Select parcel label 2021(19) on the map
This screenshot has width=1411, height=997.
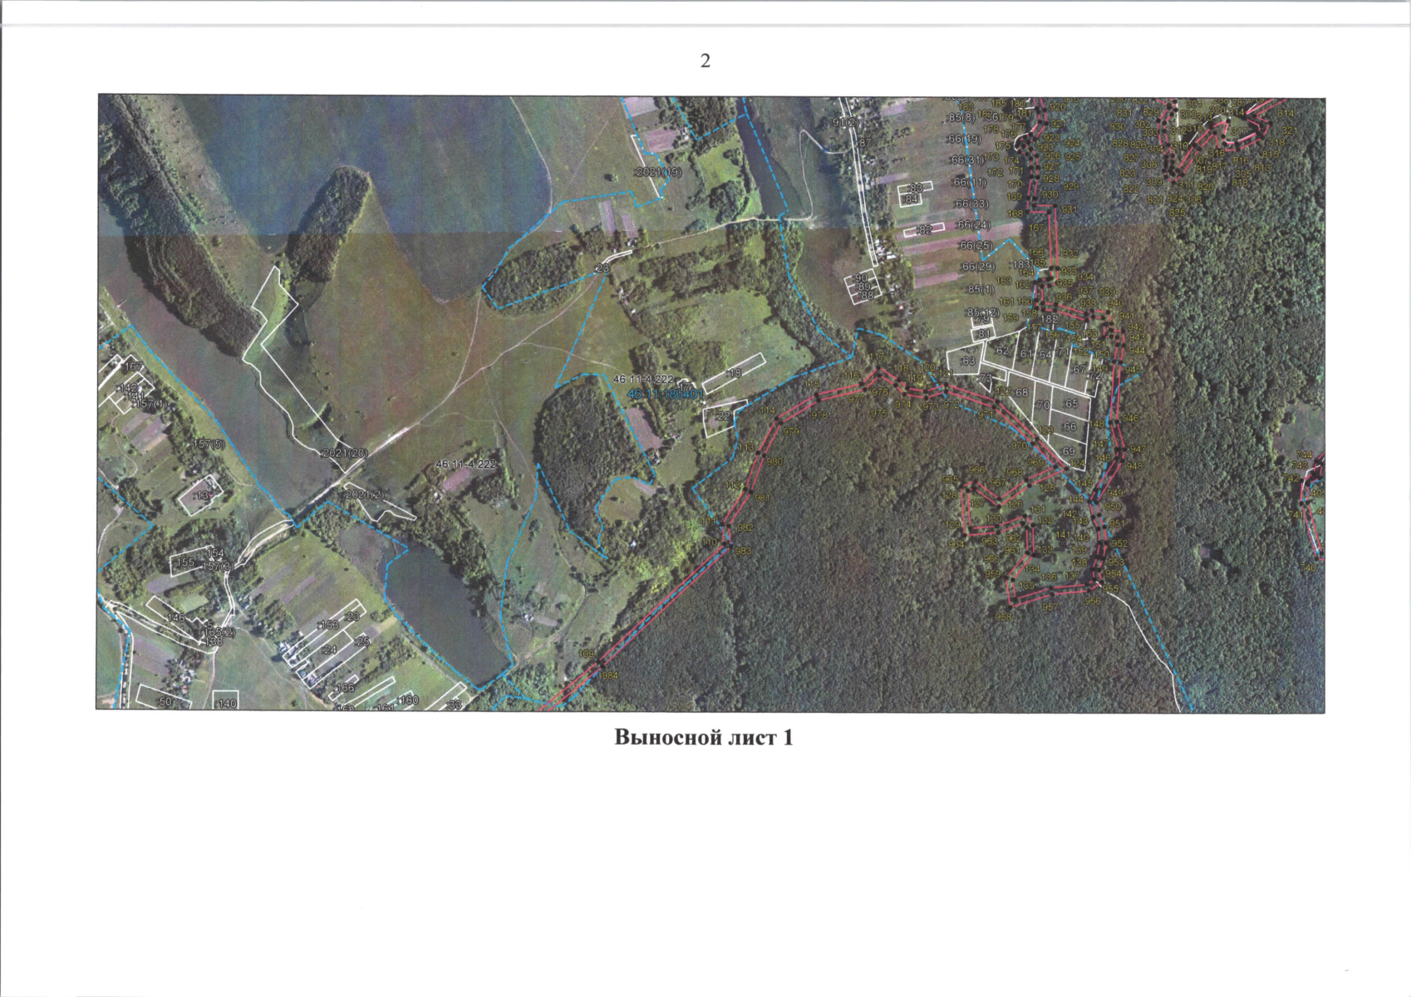pos(657,172)
